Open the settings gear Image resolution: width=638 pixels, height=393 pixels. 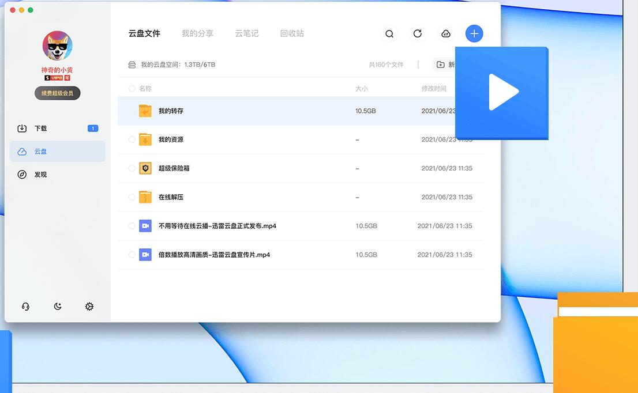[89, 306]
